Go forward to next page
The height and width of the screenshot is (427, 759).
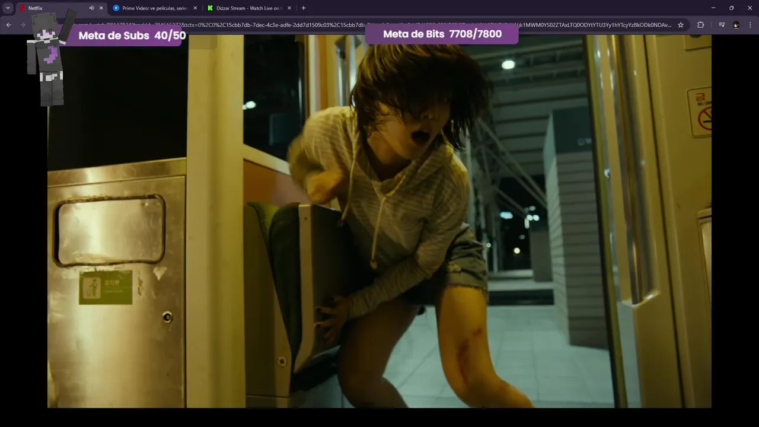[23, 25]
